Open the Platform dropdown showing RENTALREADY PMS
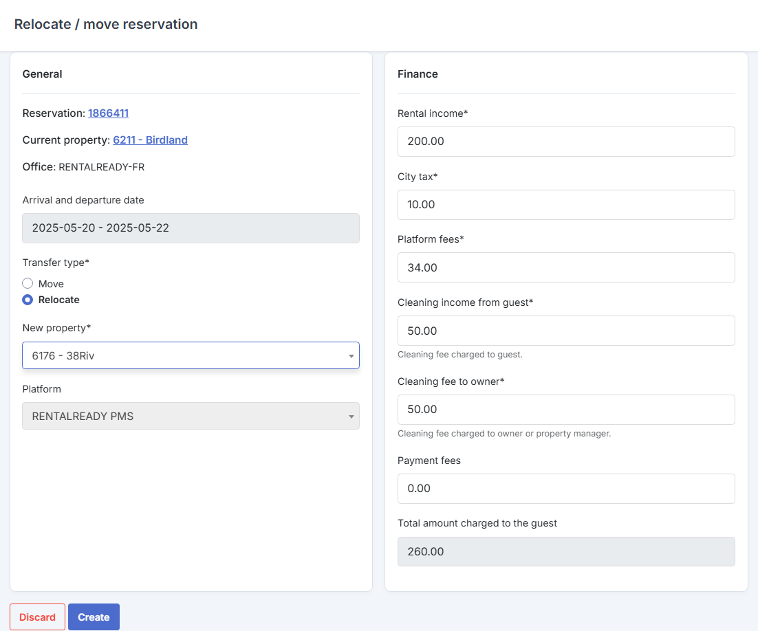Viewport: 758px width, 631px height. [191, 416]
